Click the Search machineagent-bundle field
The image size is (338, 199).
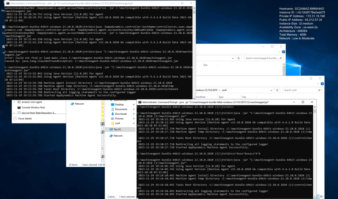tap(262, 58)
